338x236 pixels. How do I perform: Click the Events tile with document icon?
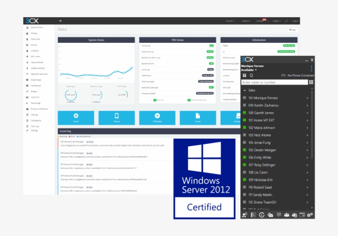198,118
